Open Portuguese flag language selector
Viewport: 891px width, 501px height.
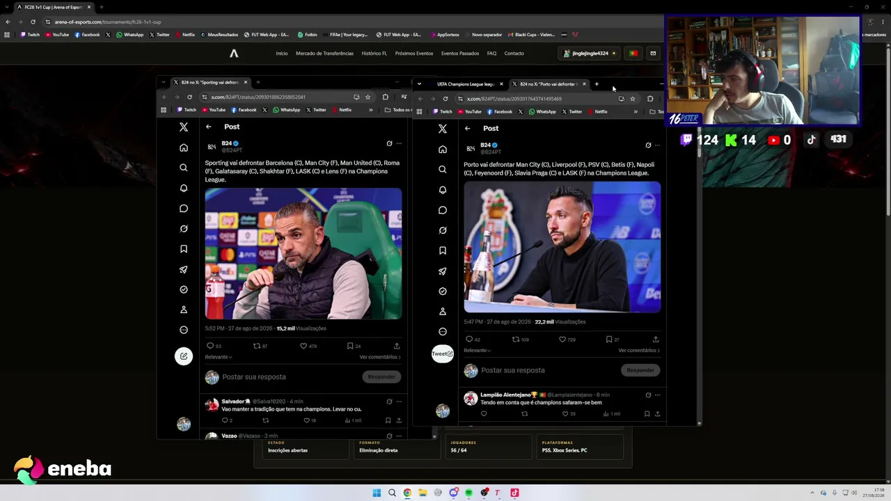click(x=633, y=53)
